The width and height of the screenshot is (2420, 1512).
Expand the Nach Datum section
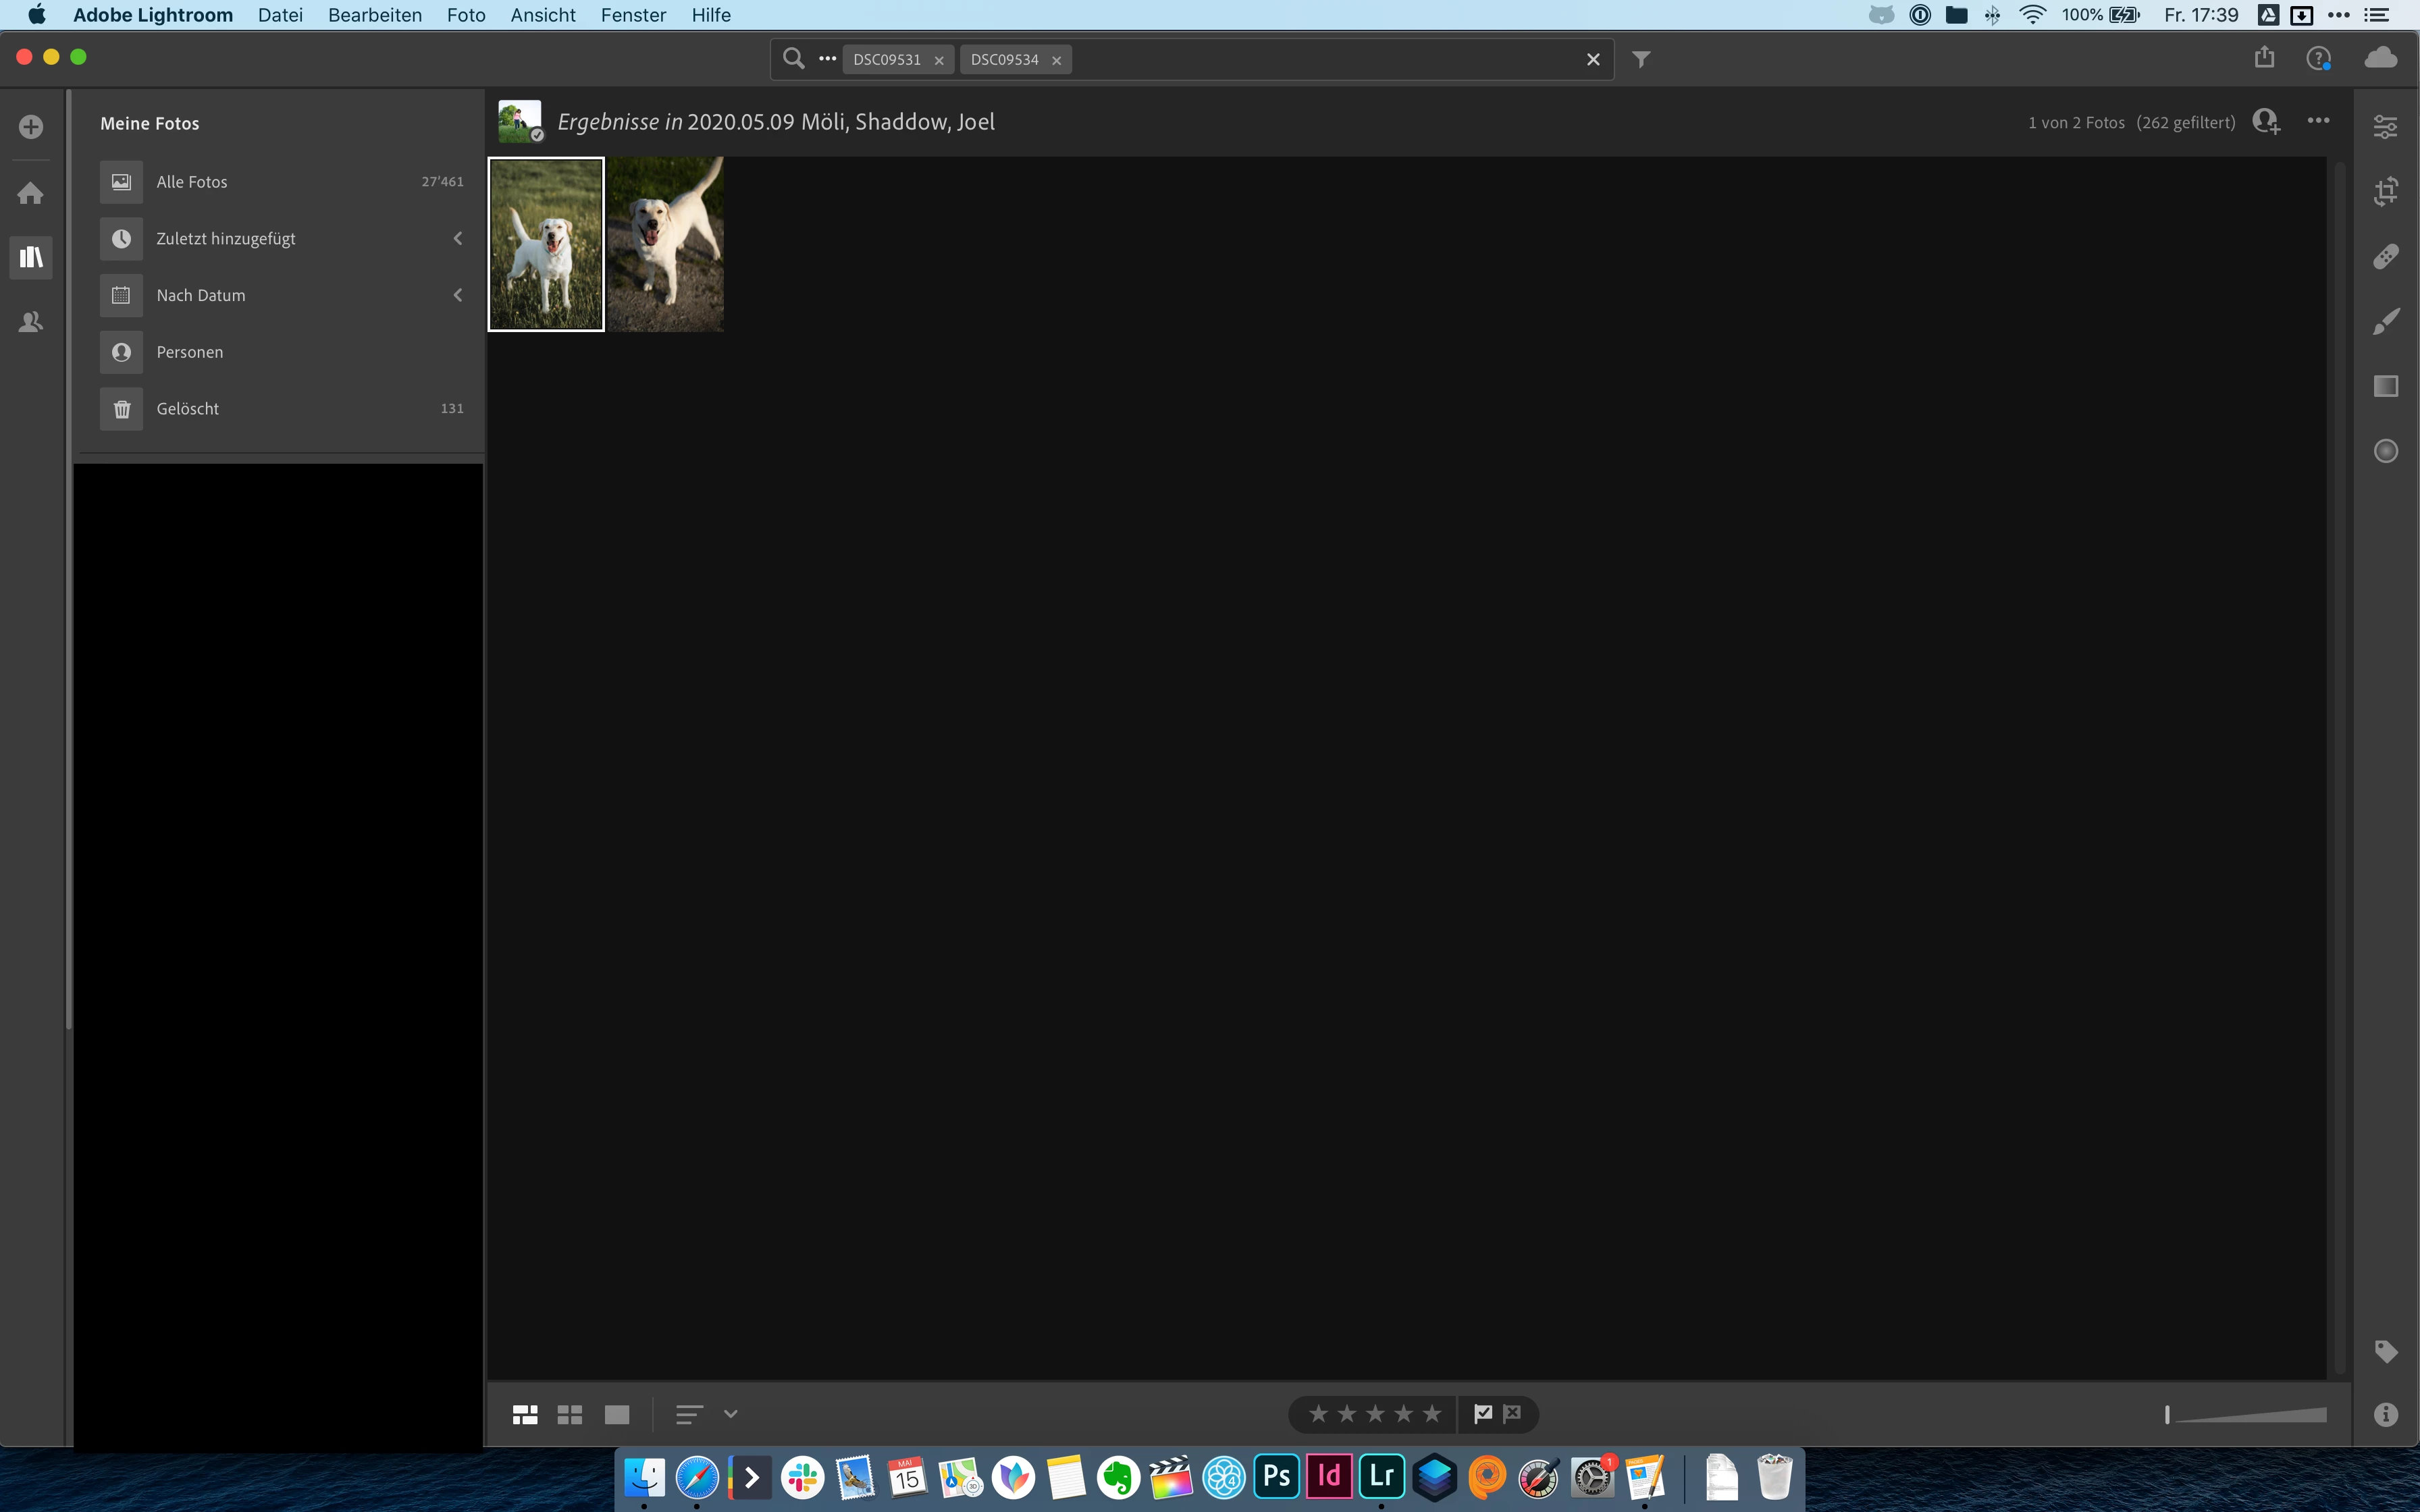458,295
